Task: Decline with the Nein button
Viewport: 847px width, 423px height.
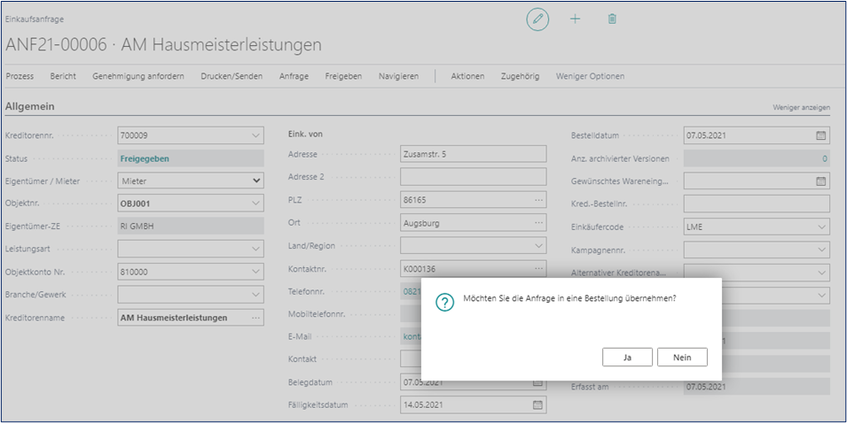Action: 682,358
